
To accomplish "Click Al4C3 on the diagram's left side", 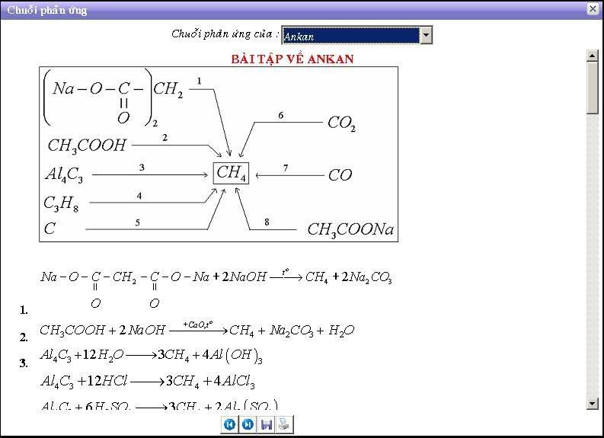I will pyautogui.click(x=64, y=174).
